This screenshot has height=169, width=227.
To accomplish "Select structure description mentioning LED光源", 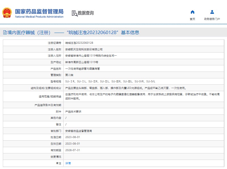I will click(126, 88).
